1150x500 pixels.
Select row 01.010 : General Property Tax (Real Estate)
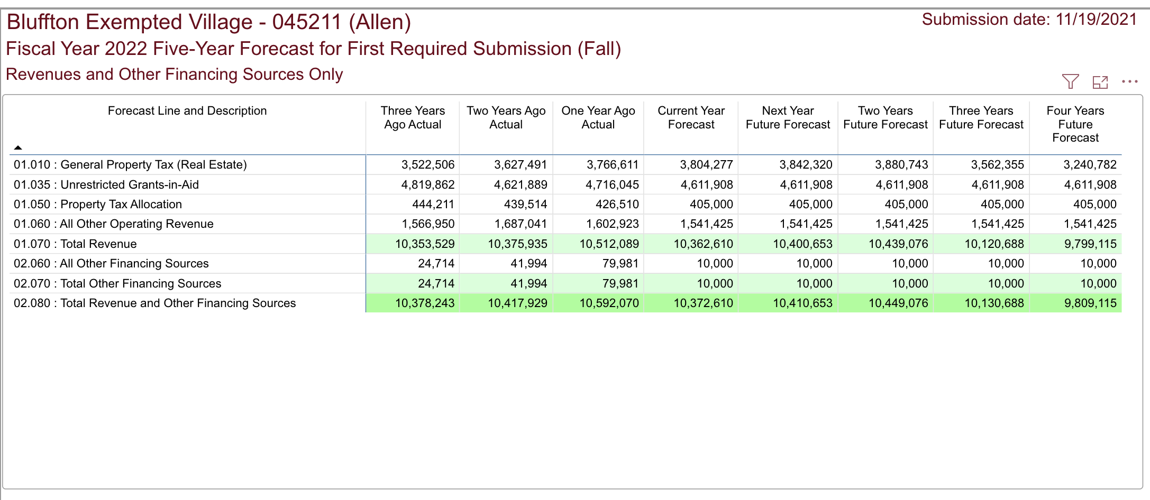565,164
